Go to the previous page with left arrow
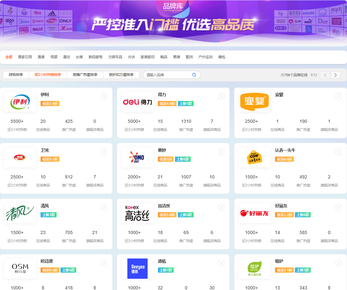 (325, 75)
